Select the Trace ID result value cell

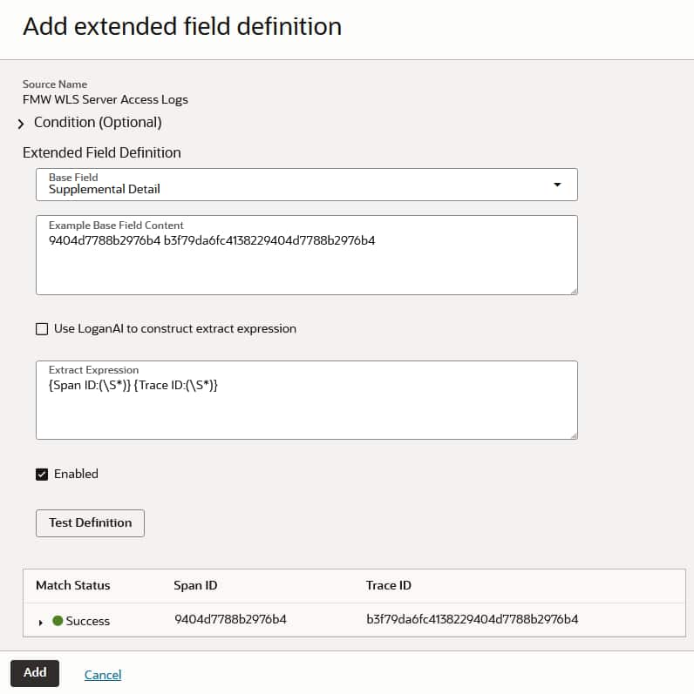pos(472,620)
